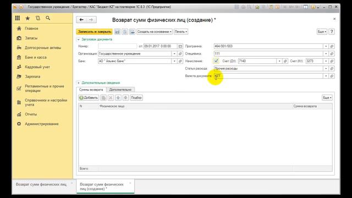Click the Post document icon next to Save

point(125,32)
